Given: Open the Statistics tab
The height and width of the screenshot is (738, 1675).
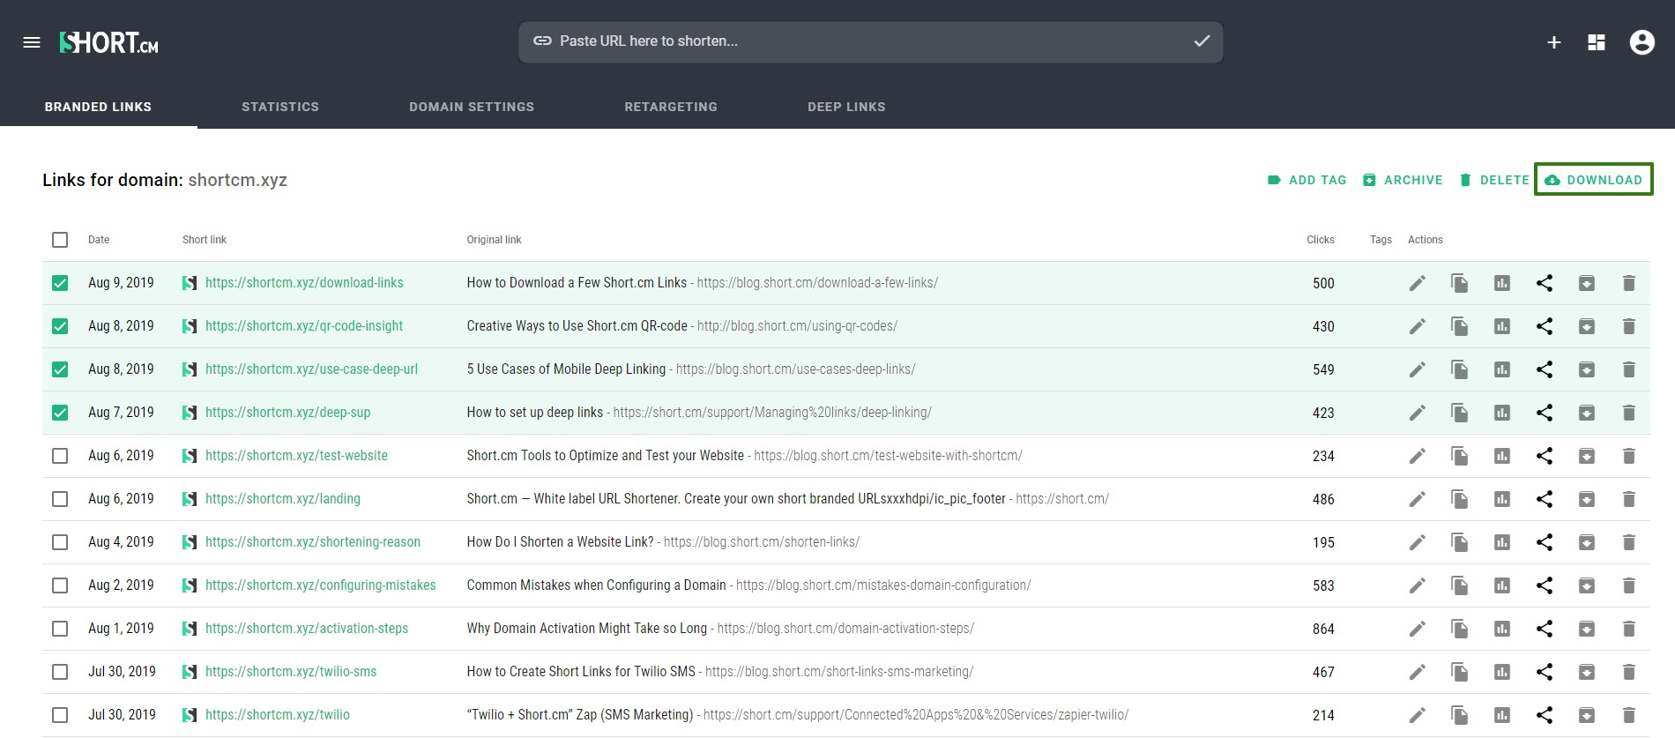Looking at the screenshot, I should click(280, 107).
